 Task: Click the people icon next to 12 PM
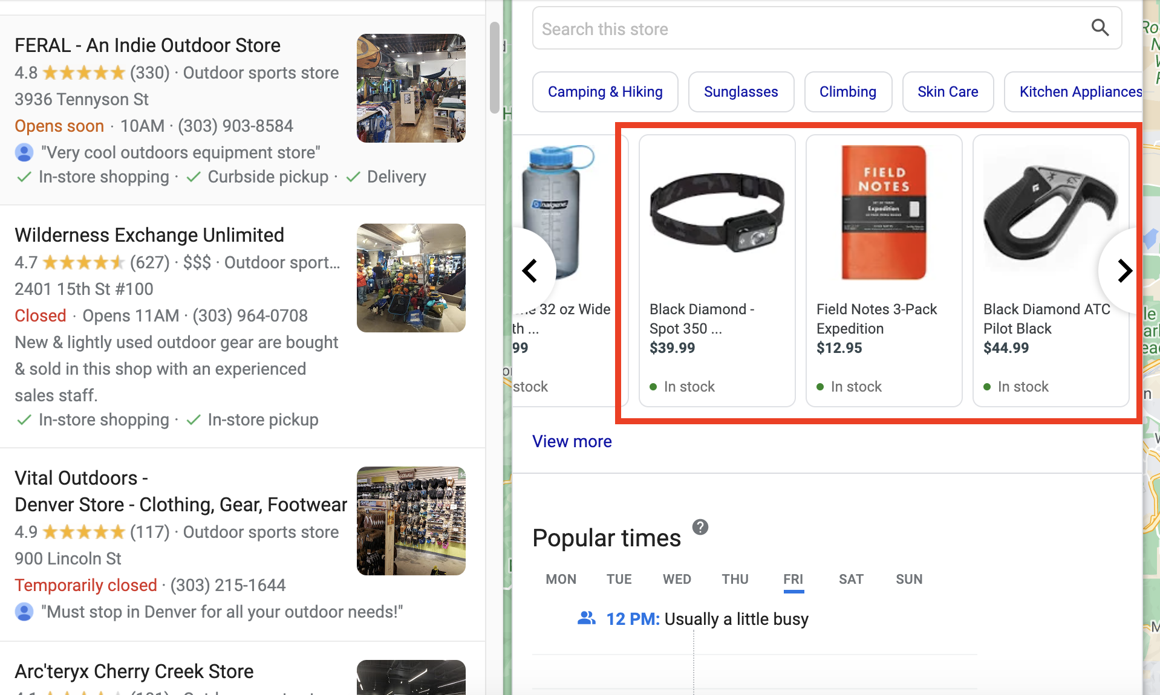(585, 618)
